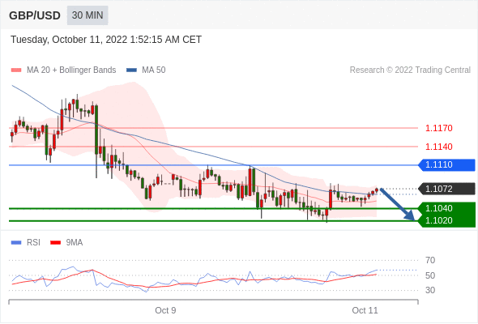Click the 9MA red legend swatch

click(x=55, y=243)
